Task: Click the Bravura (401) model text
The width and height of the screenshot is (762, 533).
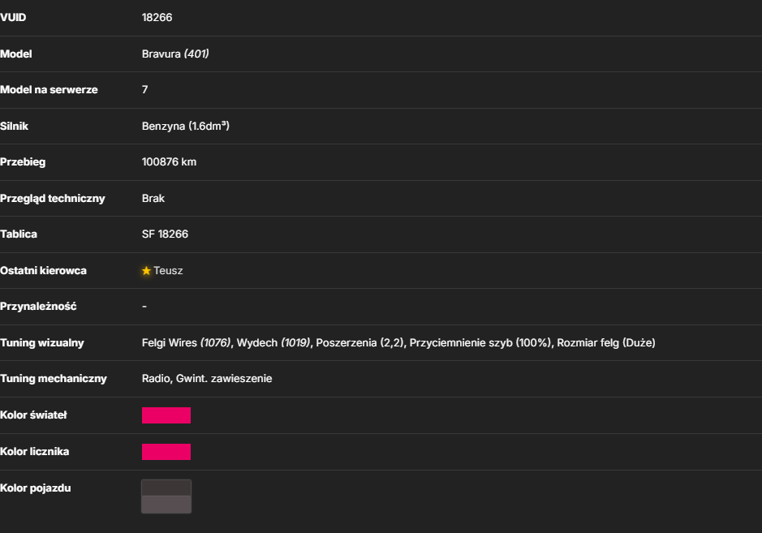Action: click(x=175, y=54)
